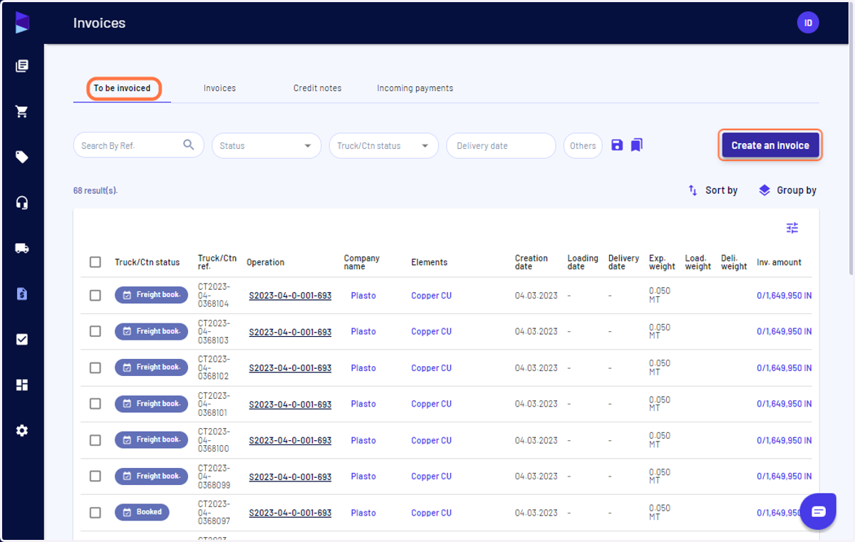
Task: Open operation link in row 0368104
Action: [x=290, y=296]
